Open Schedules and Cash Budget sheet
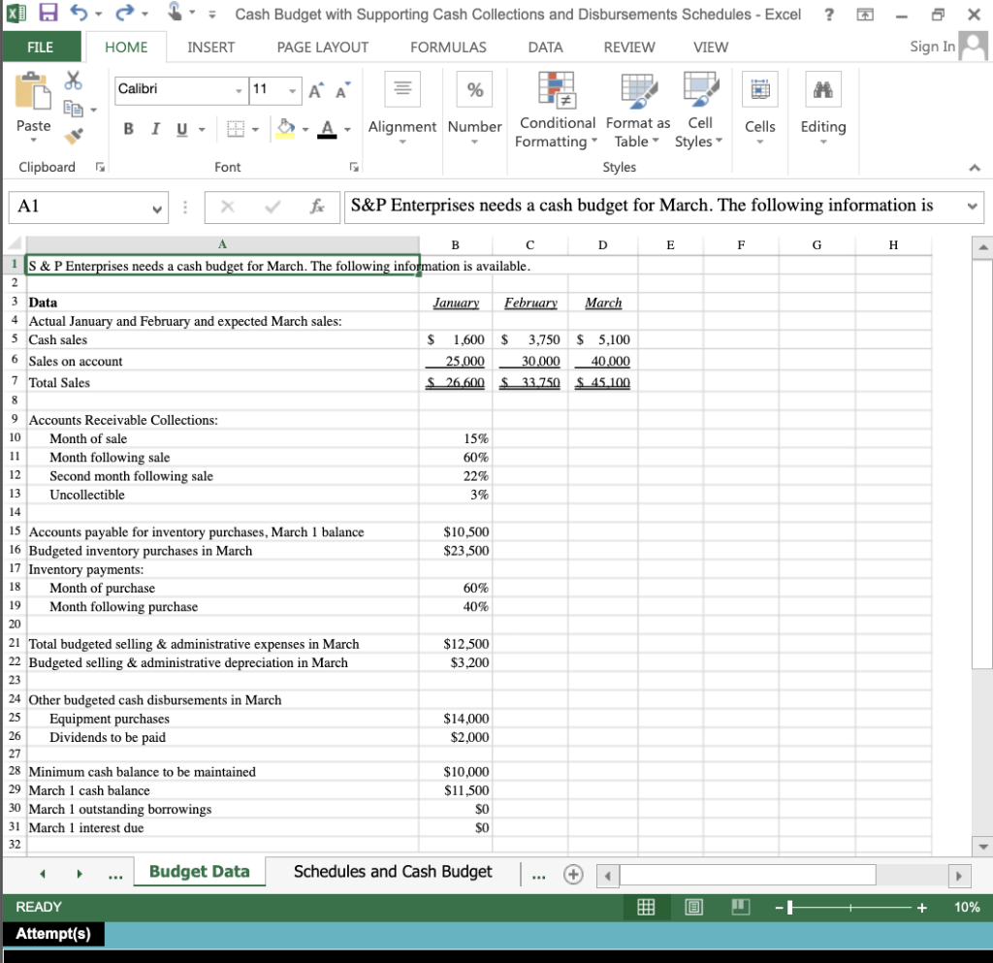The image size is (993, 963). [393, 872]
